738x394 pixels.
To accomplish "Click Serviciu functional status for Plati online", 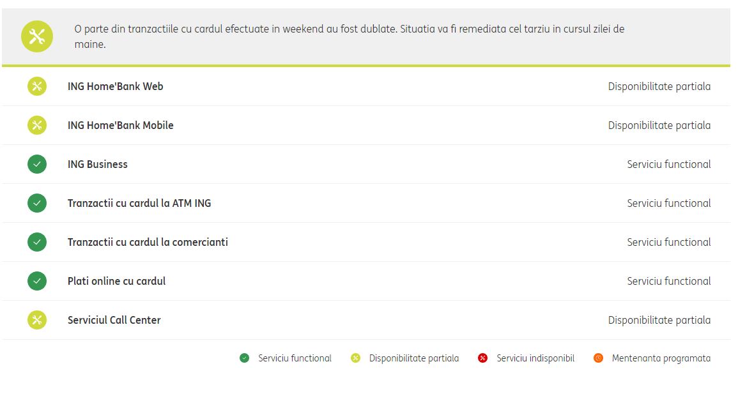I will pos(668,281).
